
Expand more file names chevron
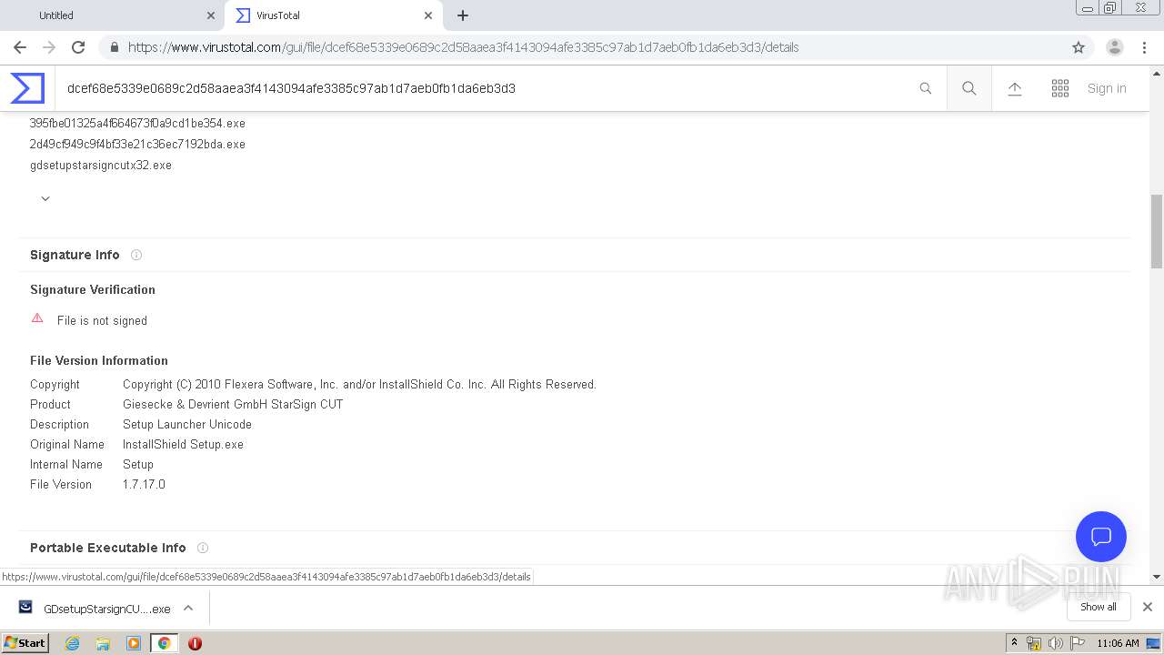coord(45,198)
